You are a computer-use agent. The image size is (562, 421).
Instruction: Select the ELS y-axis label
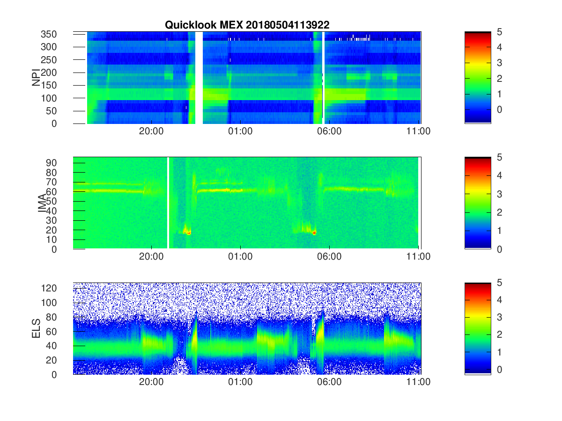pyautogui.click(x=36, y=329)
